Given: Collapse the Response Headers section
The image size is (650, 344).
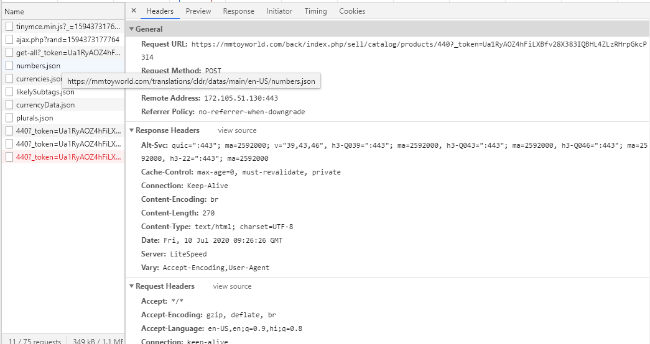Looking at the screenshot, I should (132, 130).
